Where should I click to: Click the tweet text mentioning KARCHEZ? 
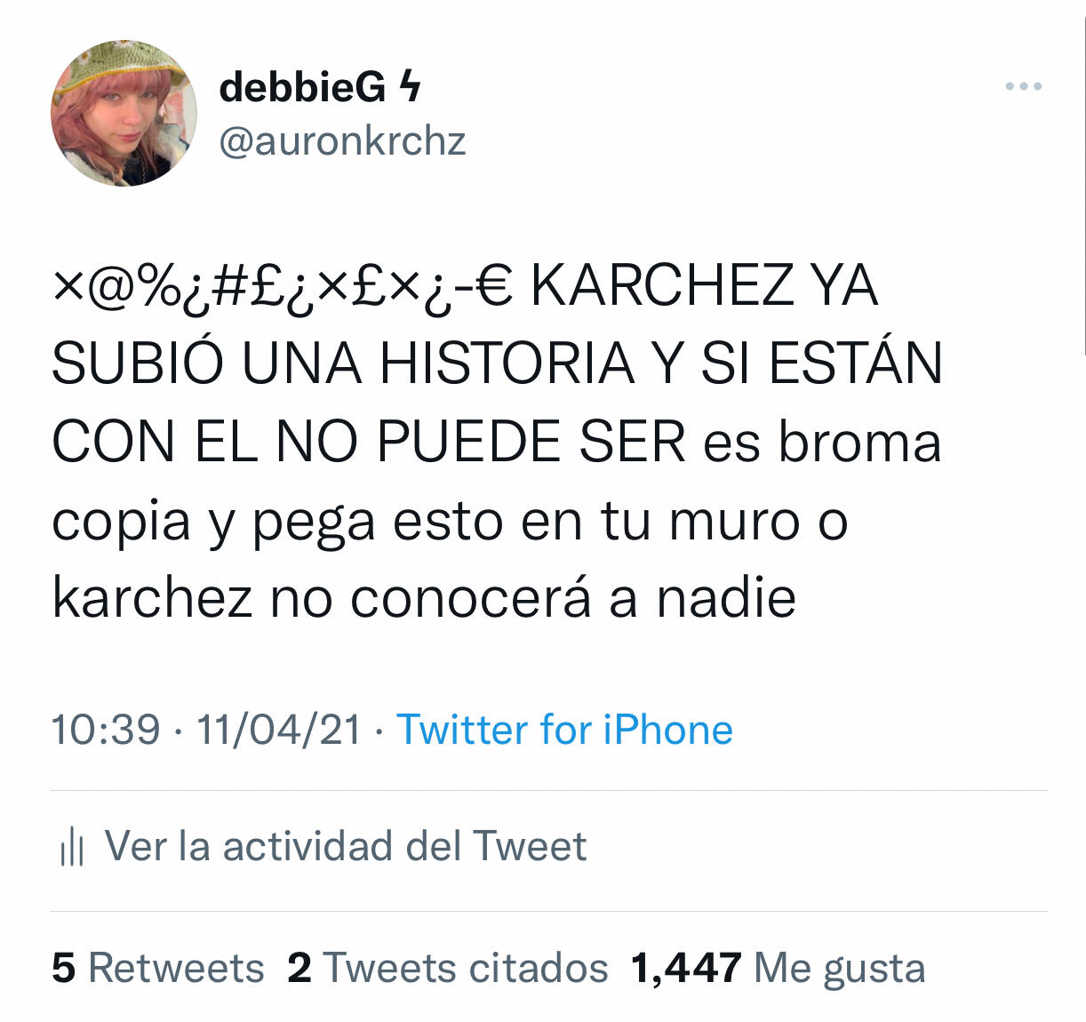click(496, 442)
